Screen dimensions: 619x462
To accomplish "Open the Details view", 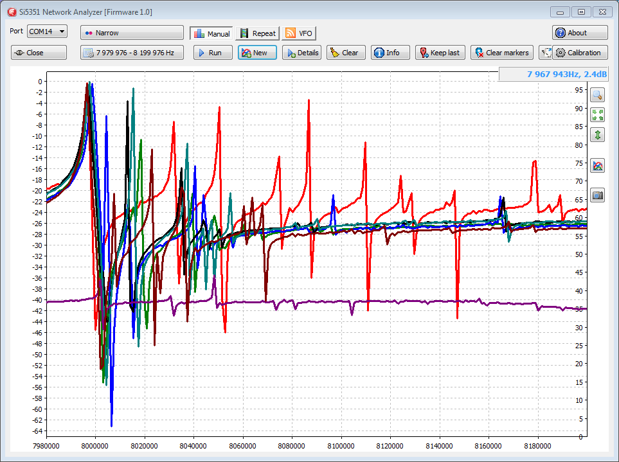I will tap(301, 53).
